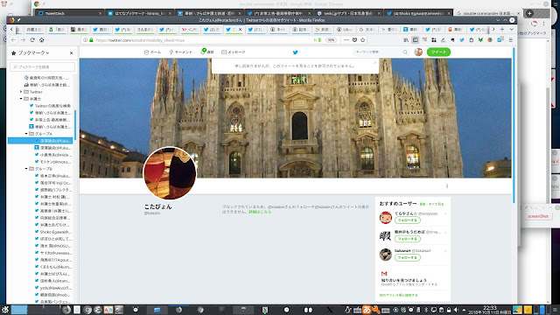Click the orange globe extension icon

490,40
